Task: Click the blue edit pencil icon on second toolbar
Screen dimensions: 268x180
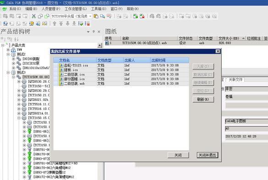Action: point(5,23)
